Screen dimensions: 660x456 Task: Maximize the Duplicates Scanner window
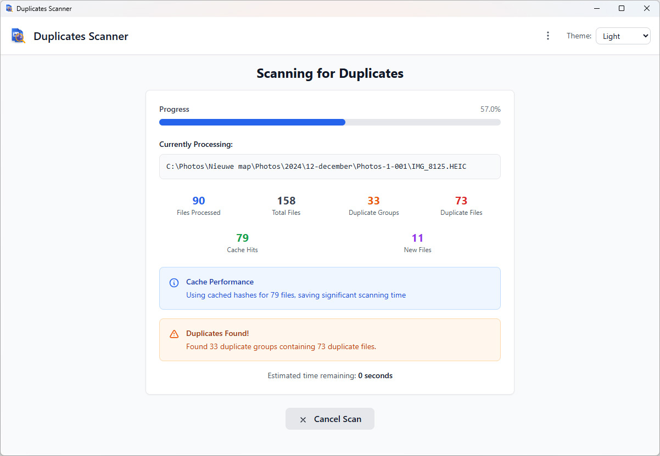[622, 8]
